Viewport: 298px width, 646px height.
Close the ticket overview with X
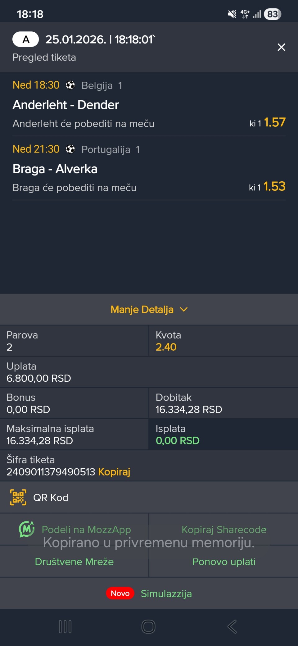click(281, 47)
